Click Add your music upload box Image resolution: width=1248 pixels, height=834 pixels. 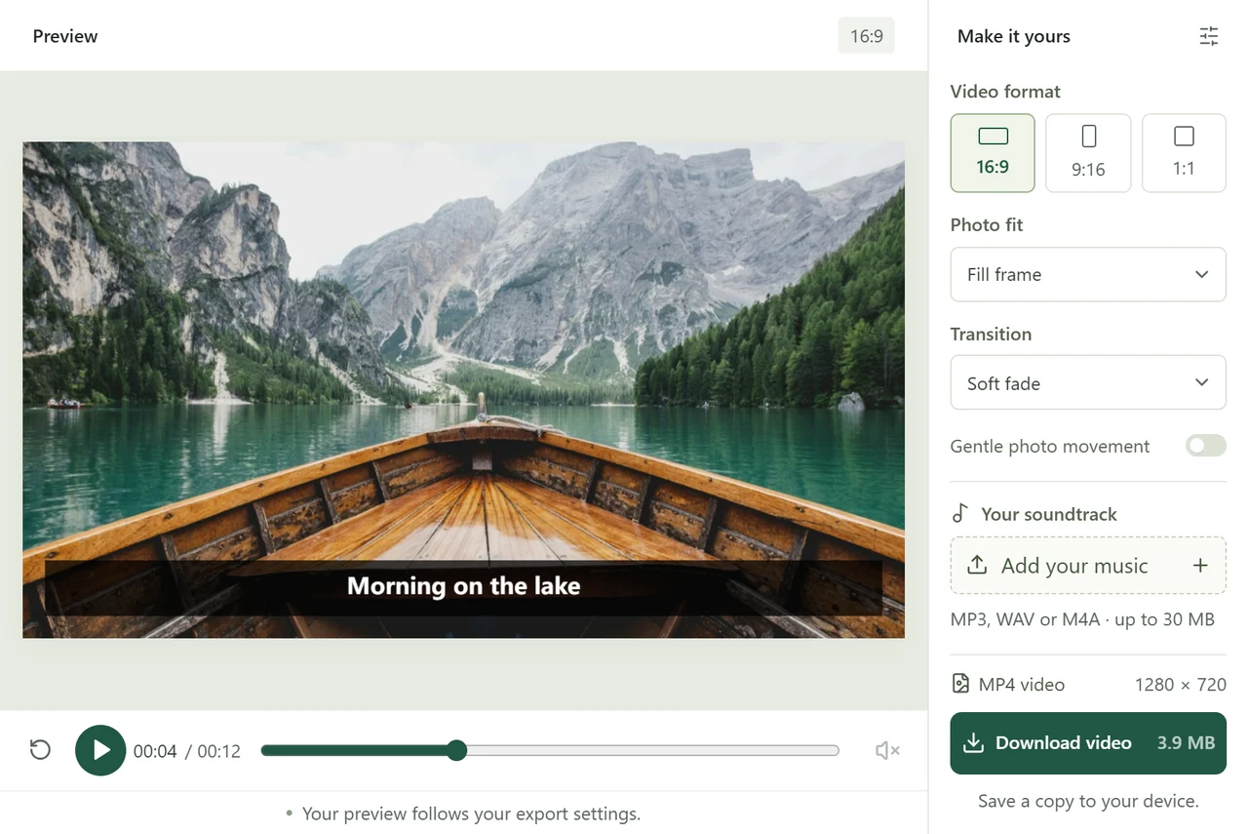coord(1088,566)
